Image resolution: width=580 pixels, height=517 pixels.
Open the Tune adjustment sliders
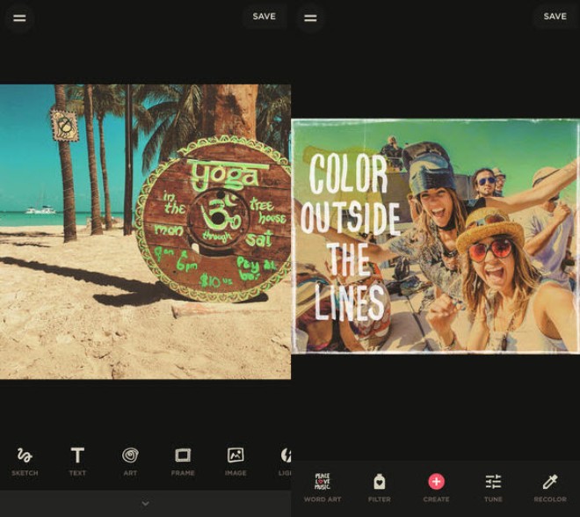[x=493, y=486]
